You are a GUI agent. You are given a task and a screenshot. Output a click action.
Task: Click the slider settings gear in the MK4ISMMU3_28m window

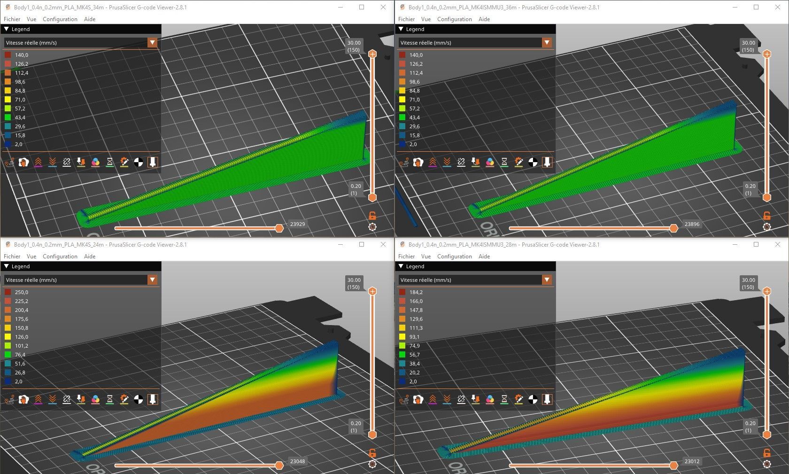(767, 464)
